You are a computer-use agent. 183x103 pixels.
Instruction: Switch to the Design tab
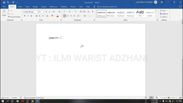coord(35,7)
